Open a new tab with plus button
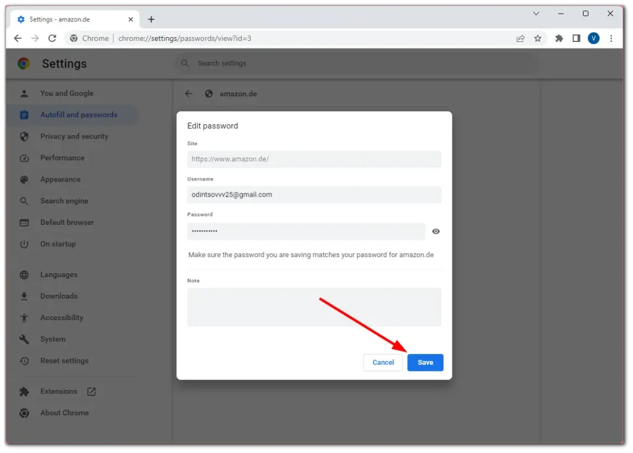The image size is (633, 453). click(x=151, y=19)
